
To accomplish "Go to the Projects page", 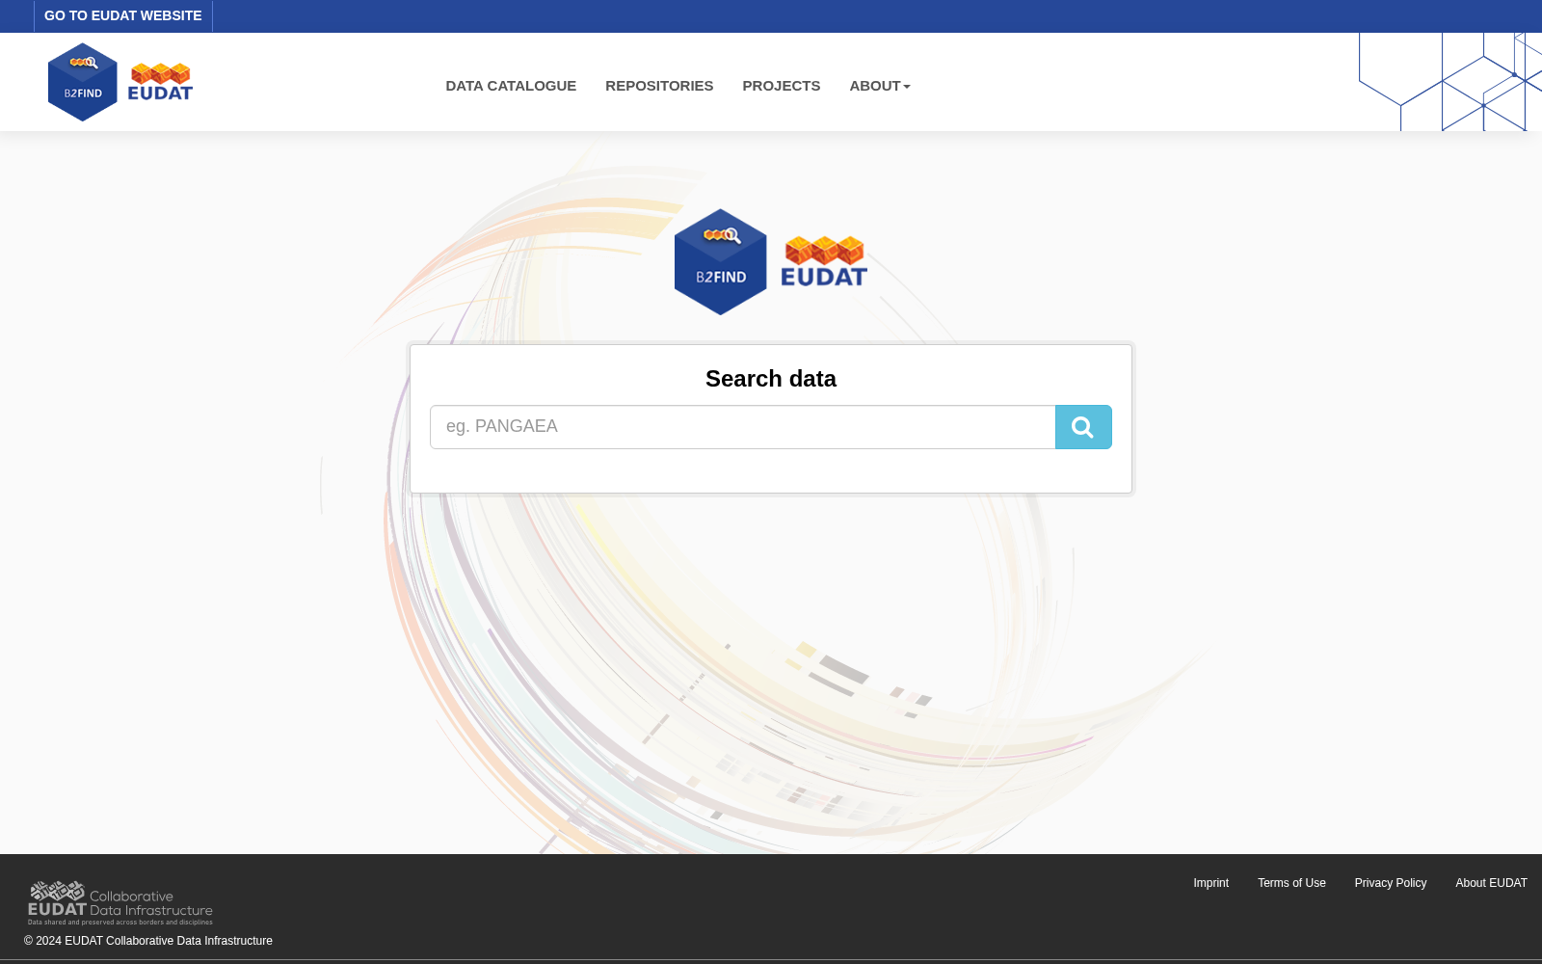I will tap(782, 86).
